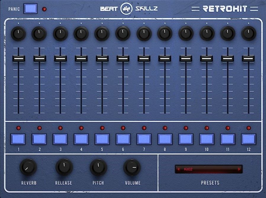Trigger drum pad 10
266x198 pixels.
point(207,139)
